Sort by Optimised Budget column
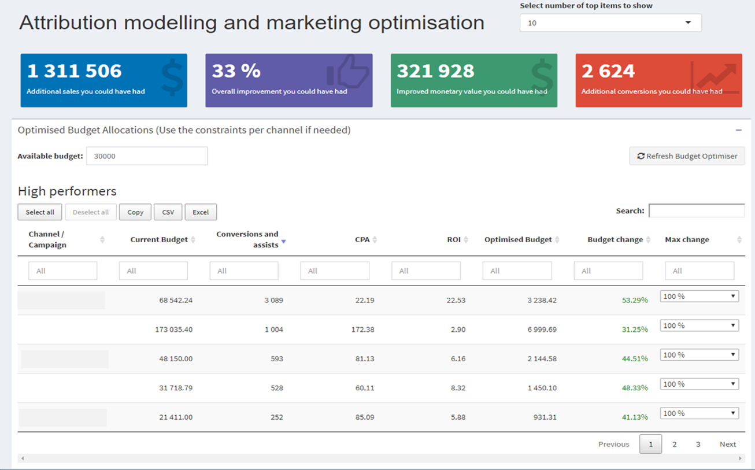 (557, 240)
